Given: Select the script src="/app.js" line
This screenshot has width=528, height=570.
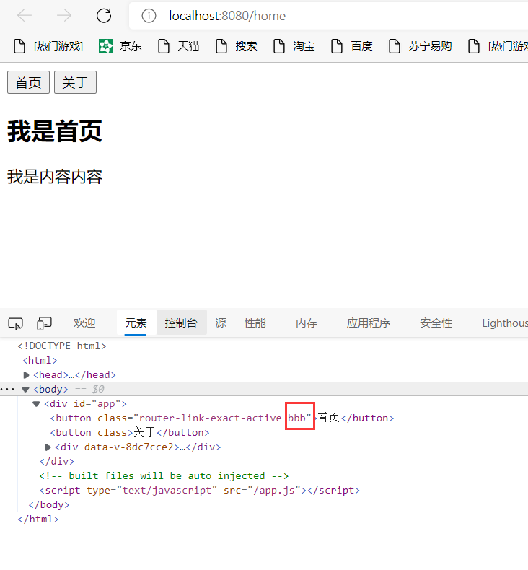Looking at the screenshot, I should pos(200,491).
